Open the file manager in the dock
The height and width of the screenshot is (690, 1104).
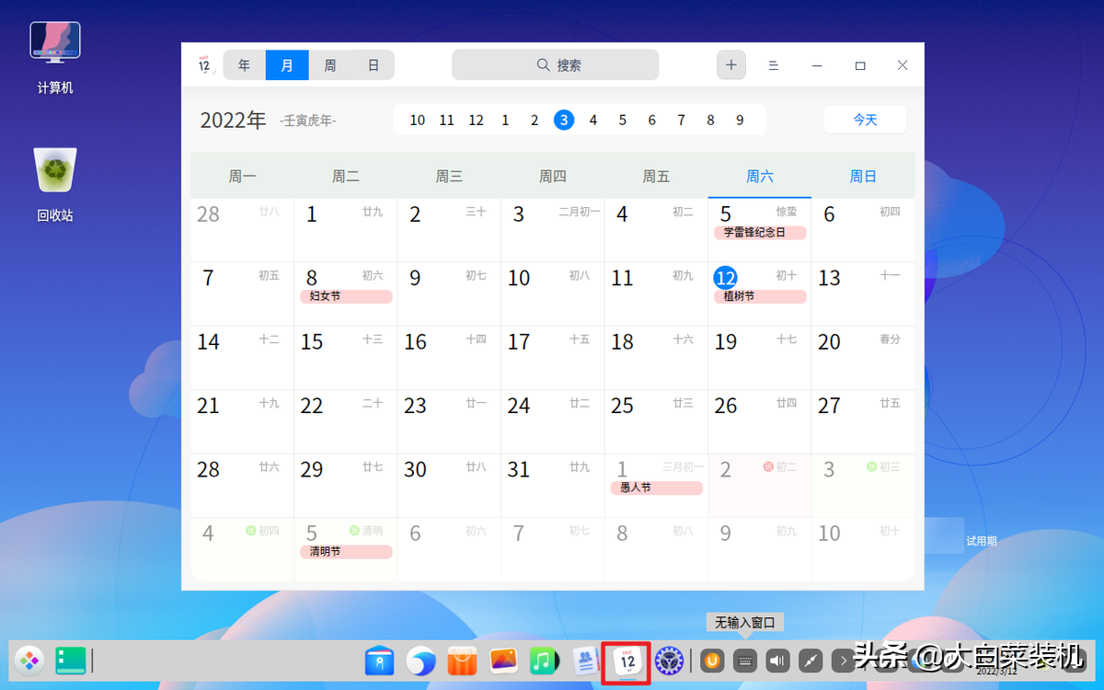380,661
